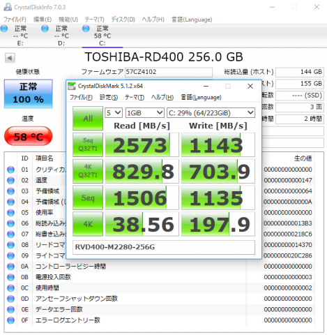Click the Seq Q32T1 read result bar 2573
The image size is (327, 335).
pos(142,144)
